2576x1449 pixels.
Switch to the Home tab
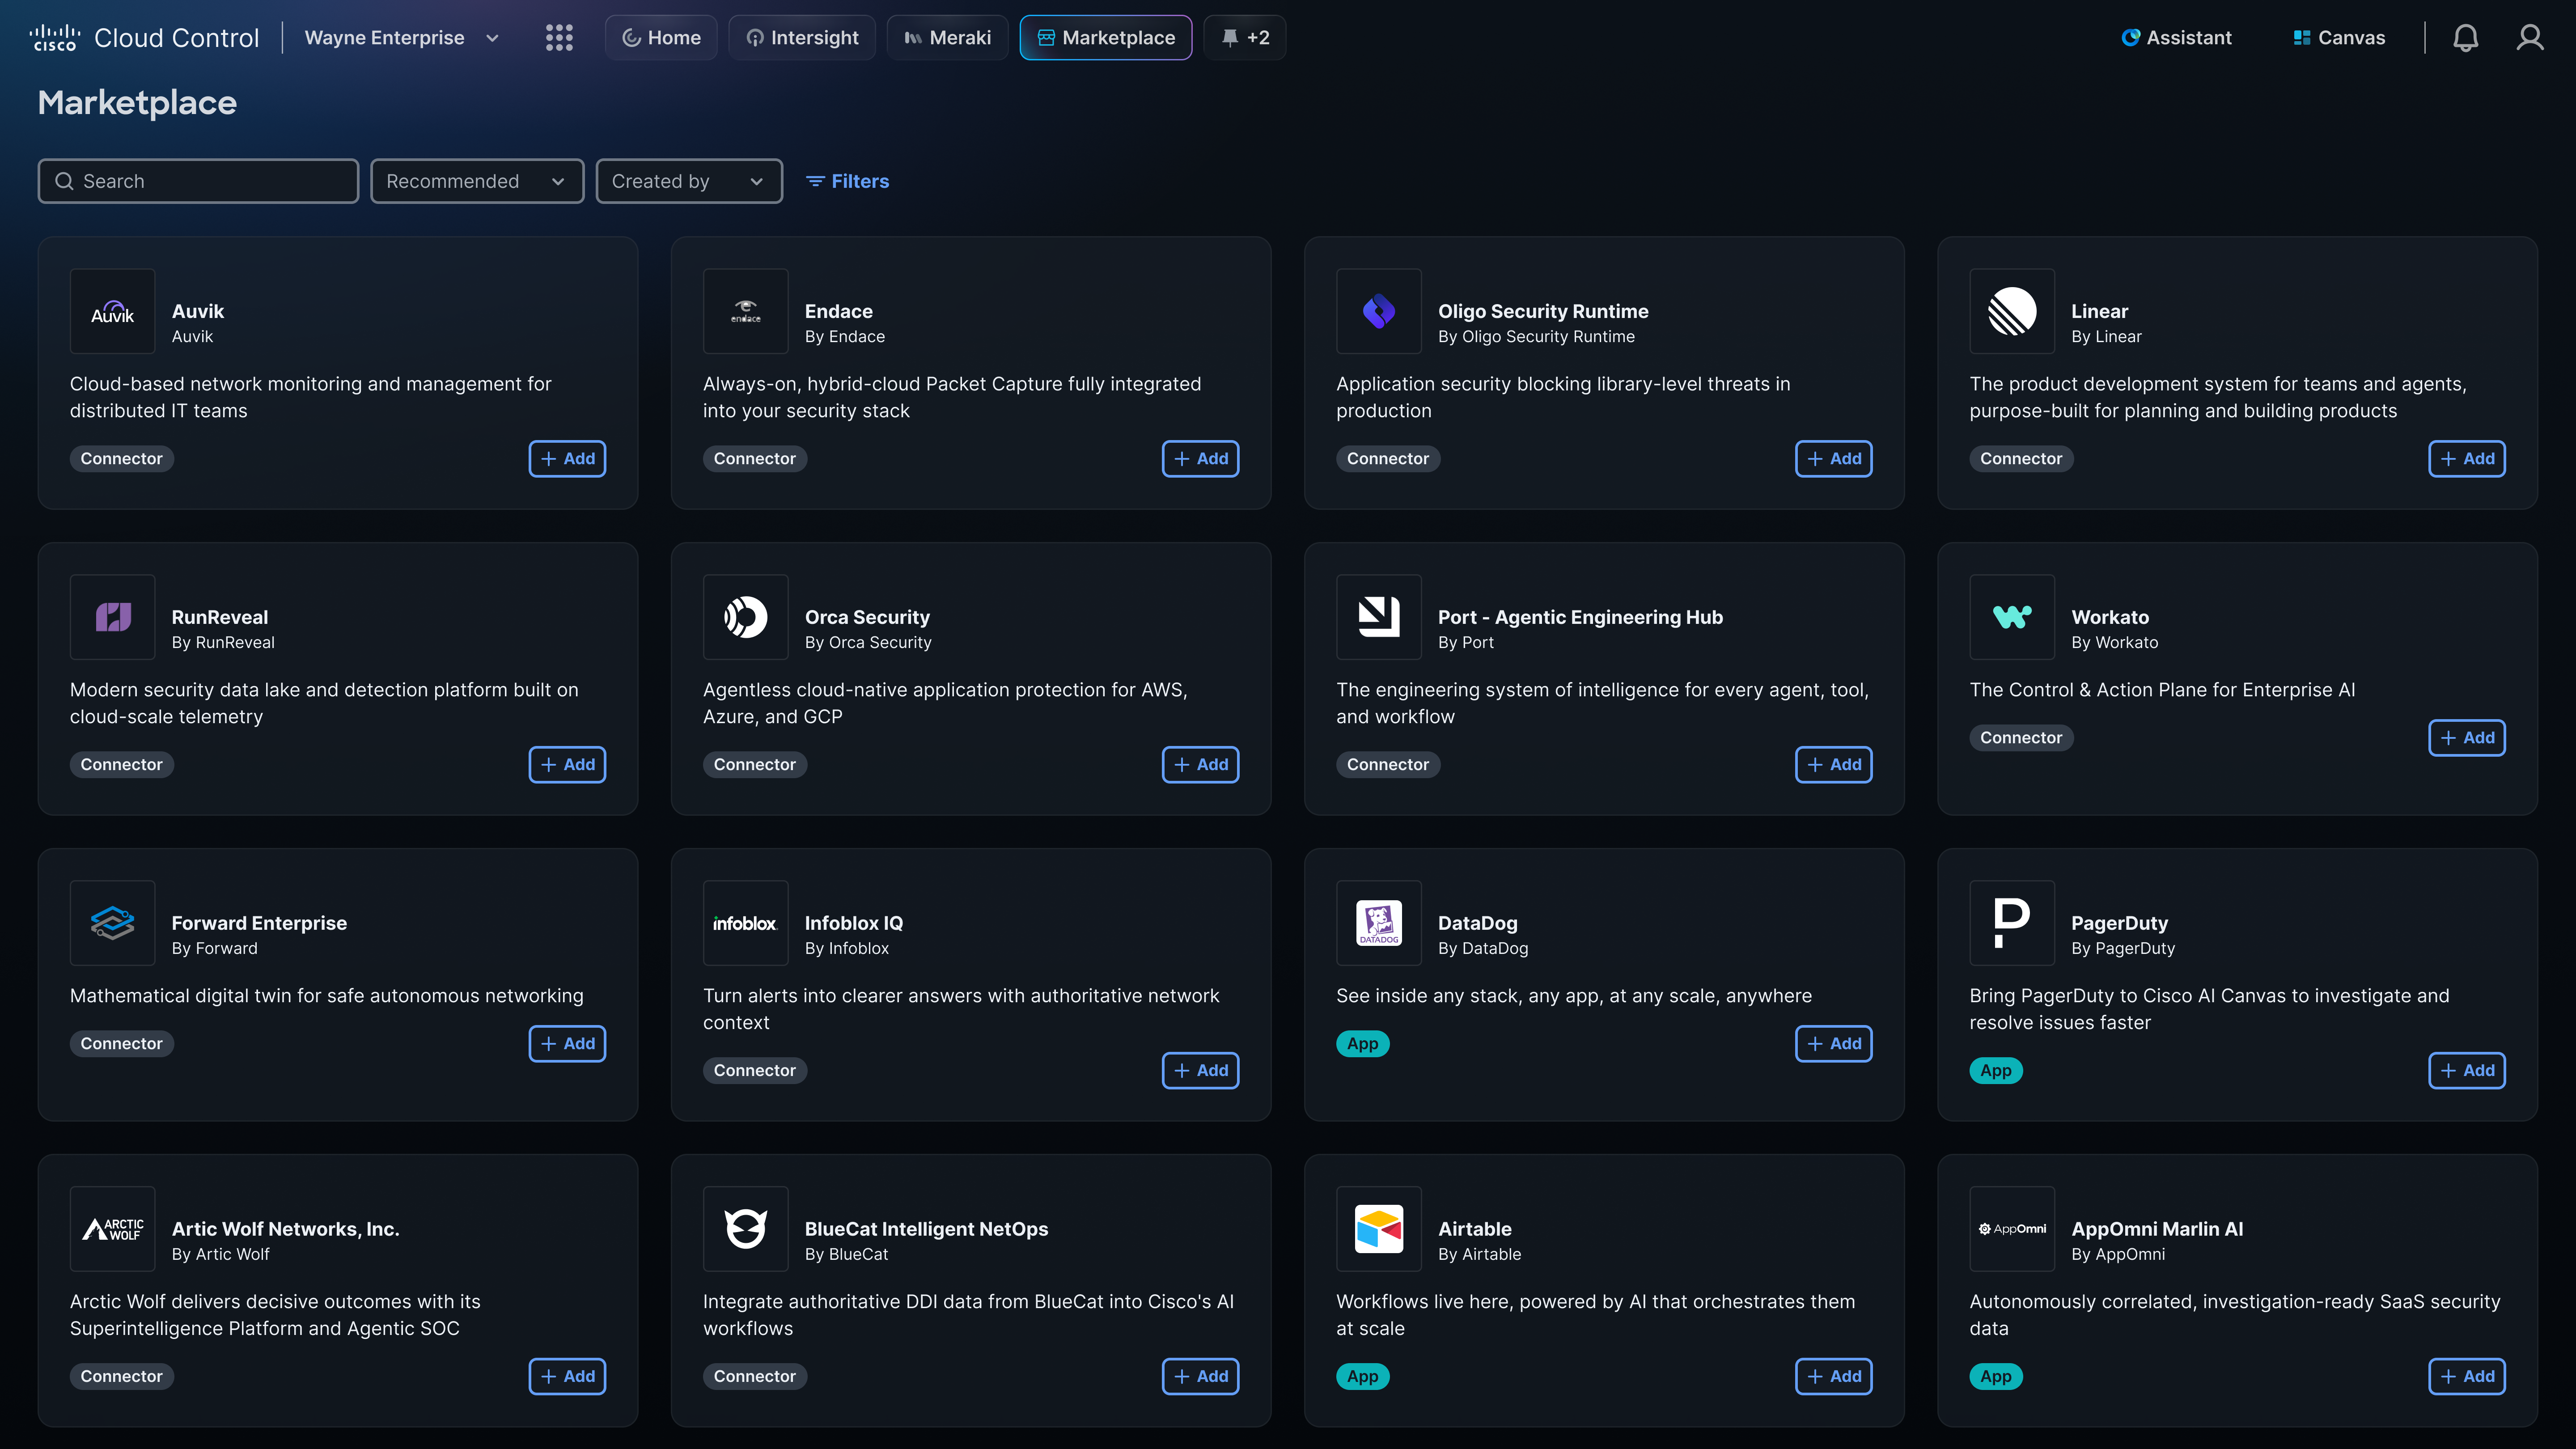click(661, 38)
